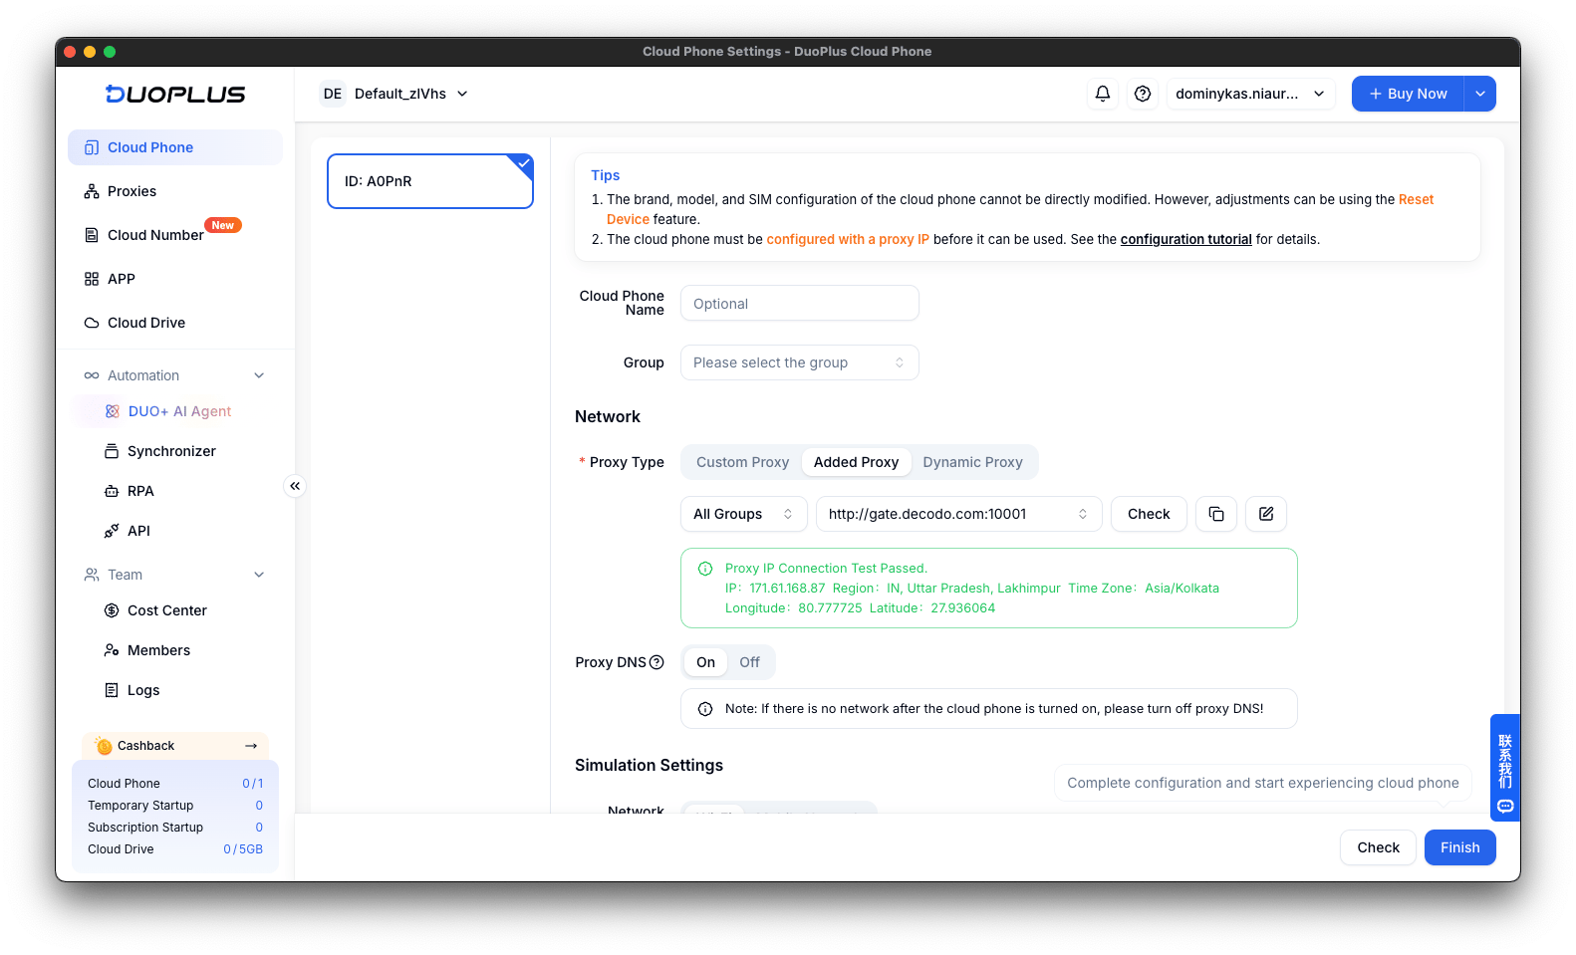1576x955 pixels.
Task: Open Cloud Phone in sidebar
Action: [175, 147]
